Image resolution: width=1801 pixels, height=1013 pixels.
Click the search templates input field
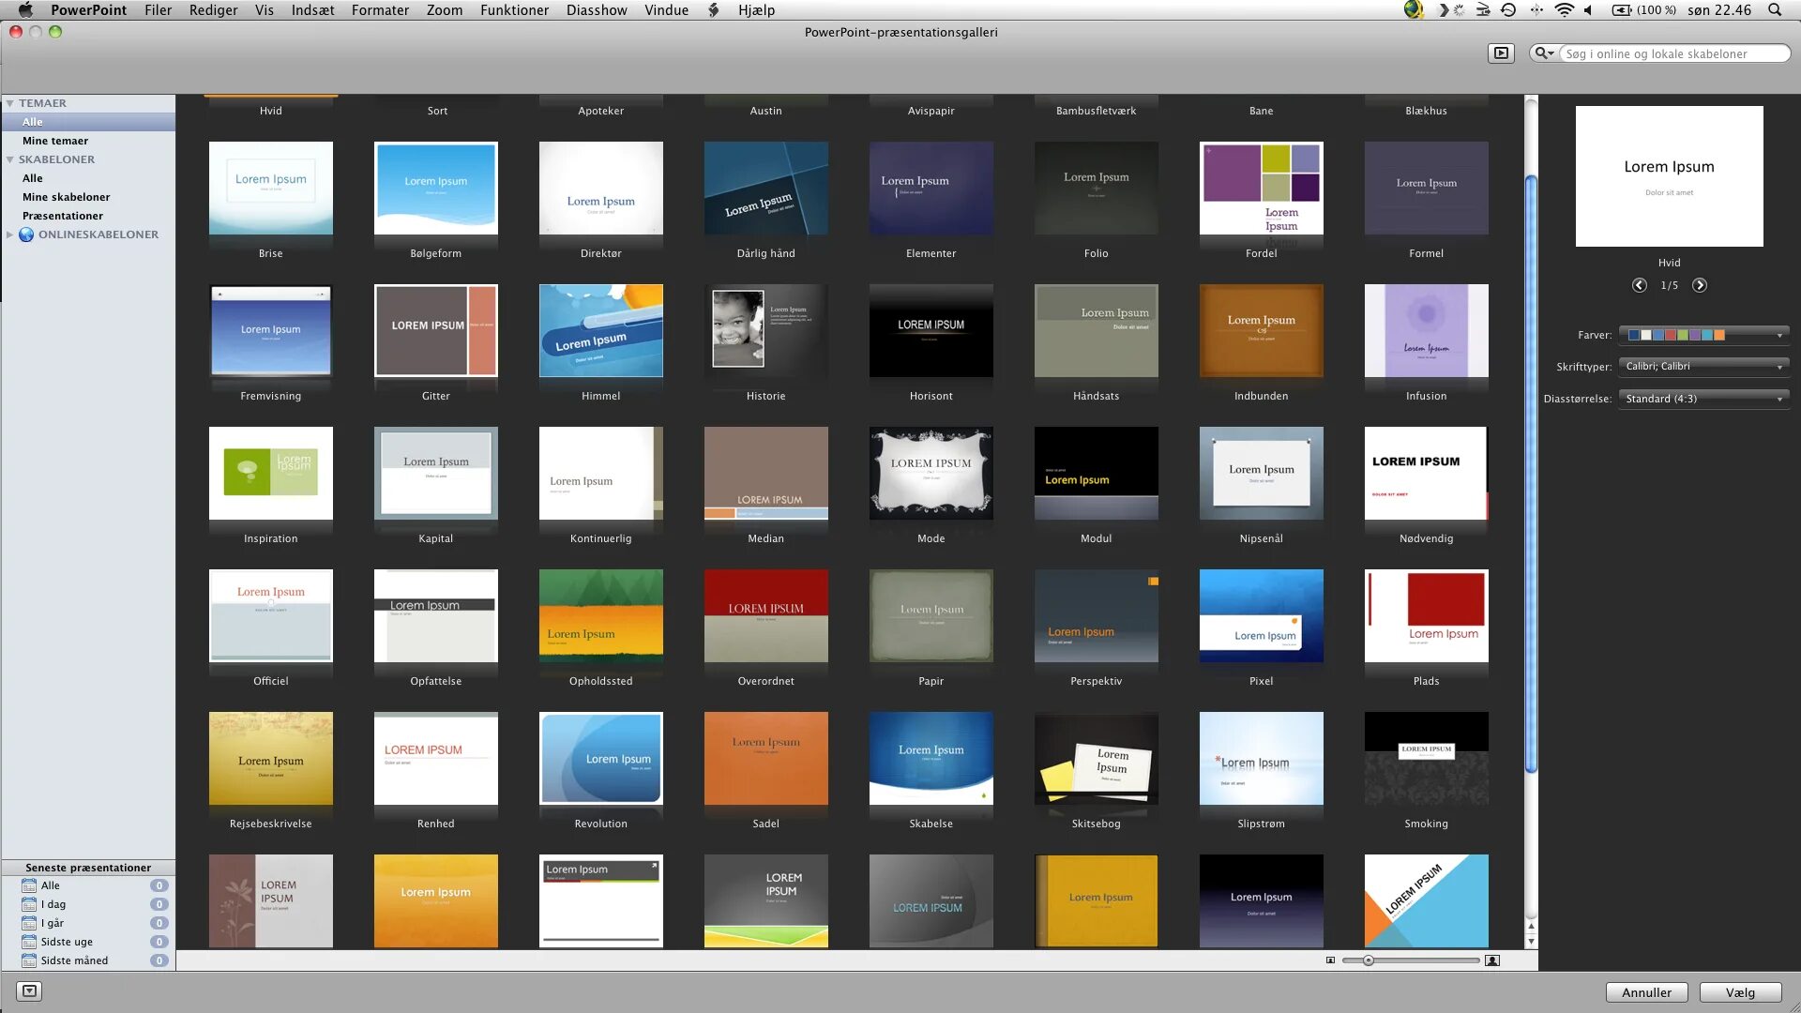click(x=1673, y=53)
